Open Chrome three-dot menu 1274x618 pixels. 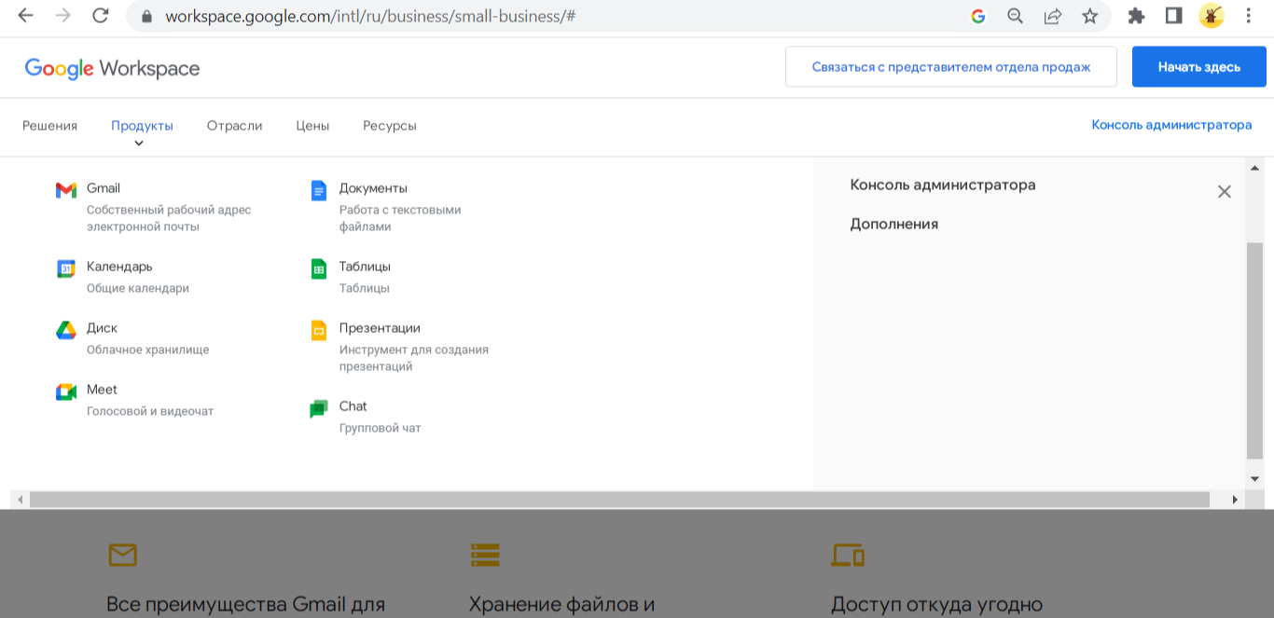[x=1249, y=16]
